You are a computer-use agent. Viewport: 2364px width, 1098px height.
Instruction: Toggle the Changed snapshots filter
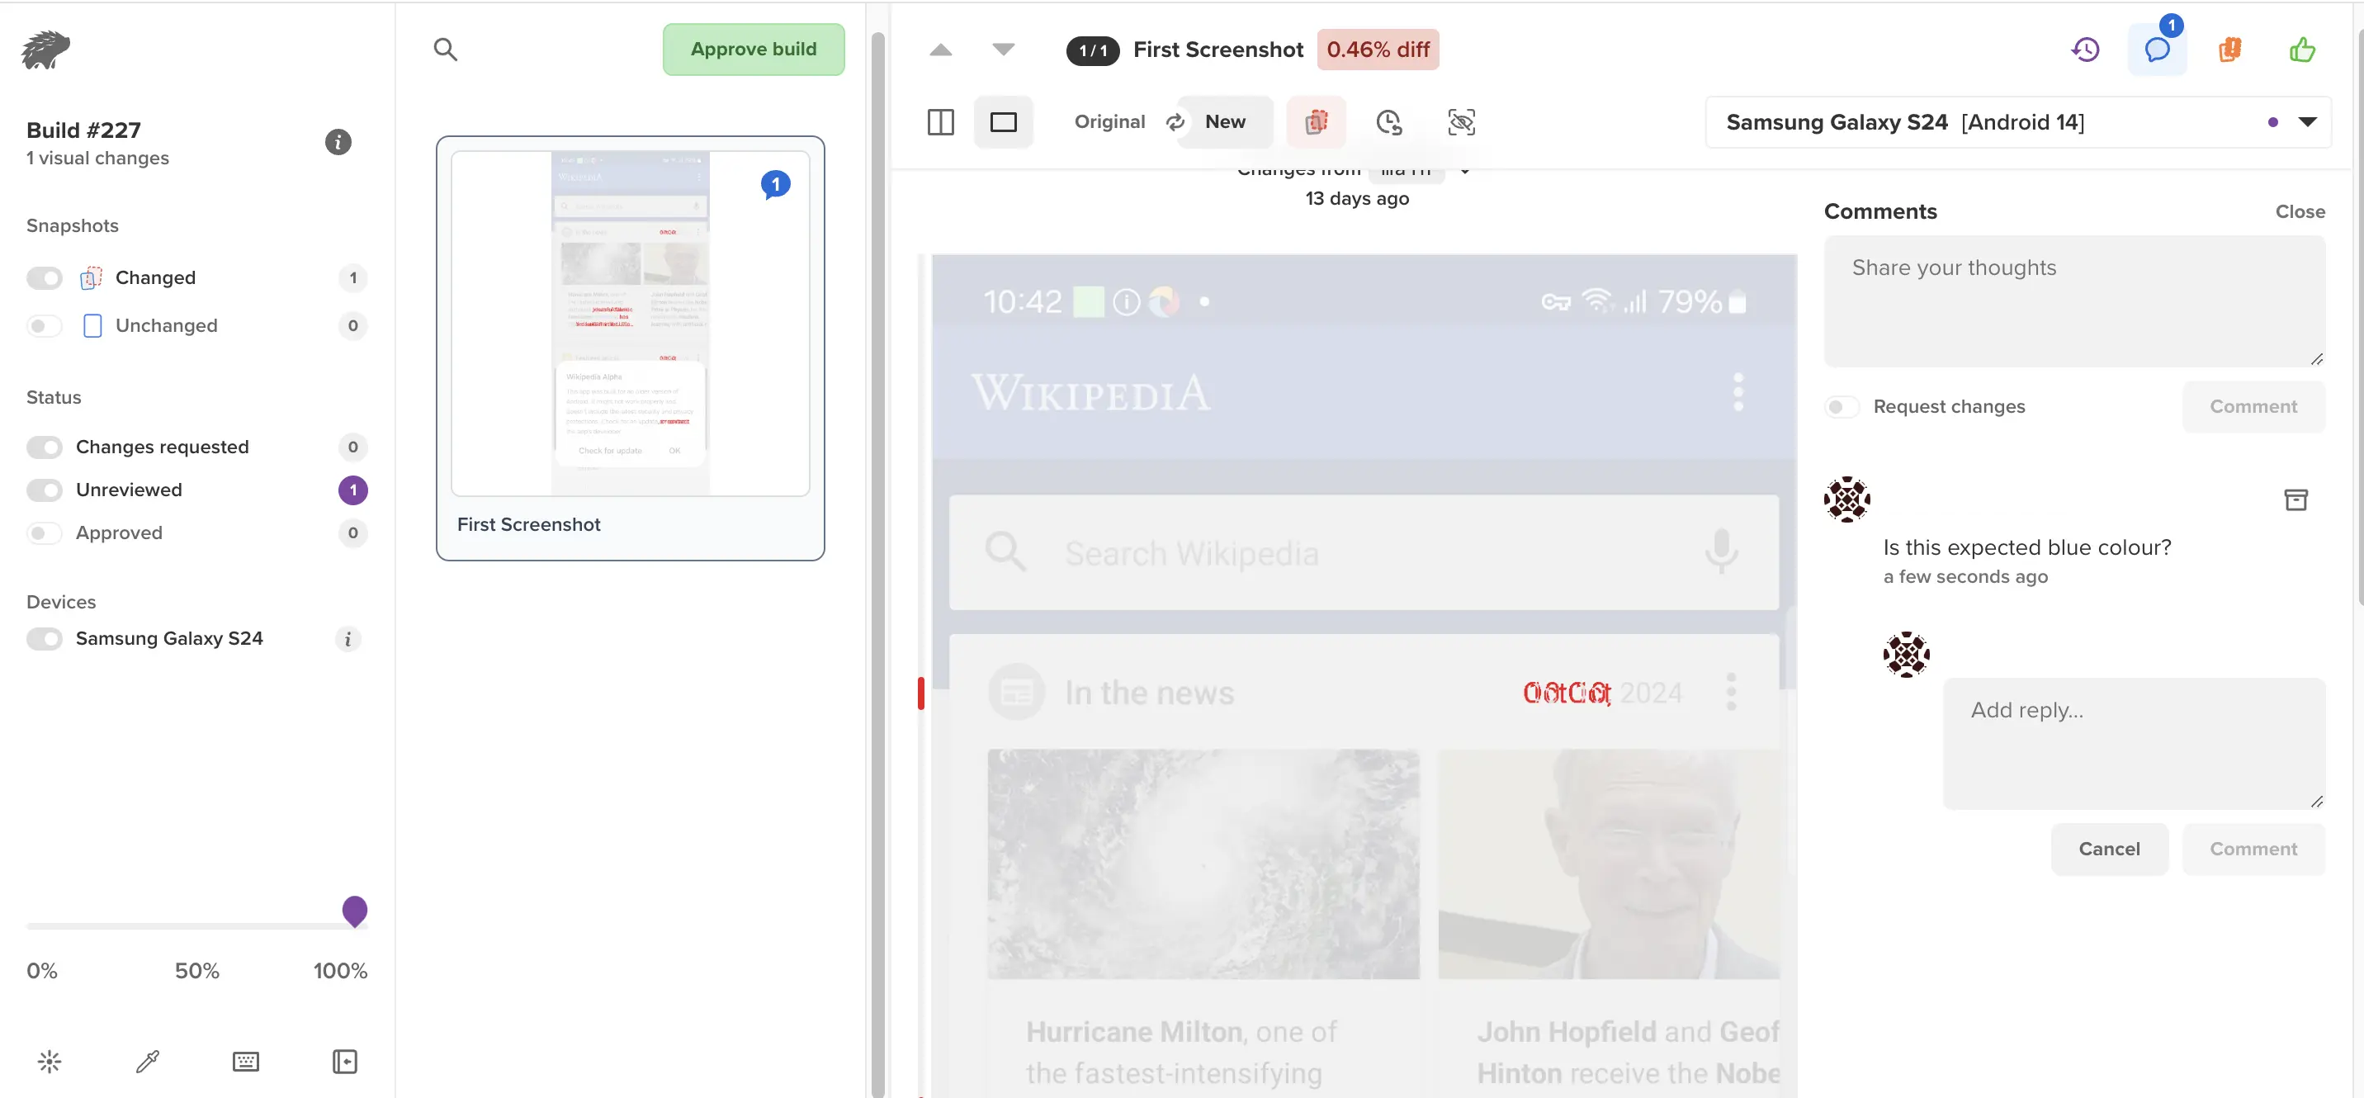[x=44, y=277]
